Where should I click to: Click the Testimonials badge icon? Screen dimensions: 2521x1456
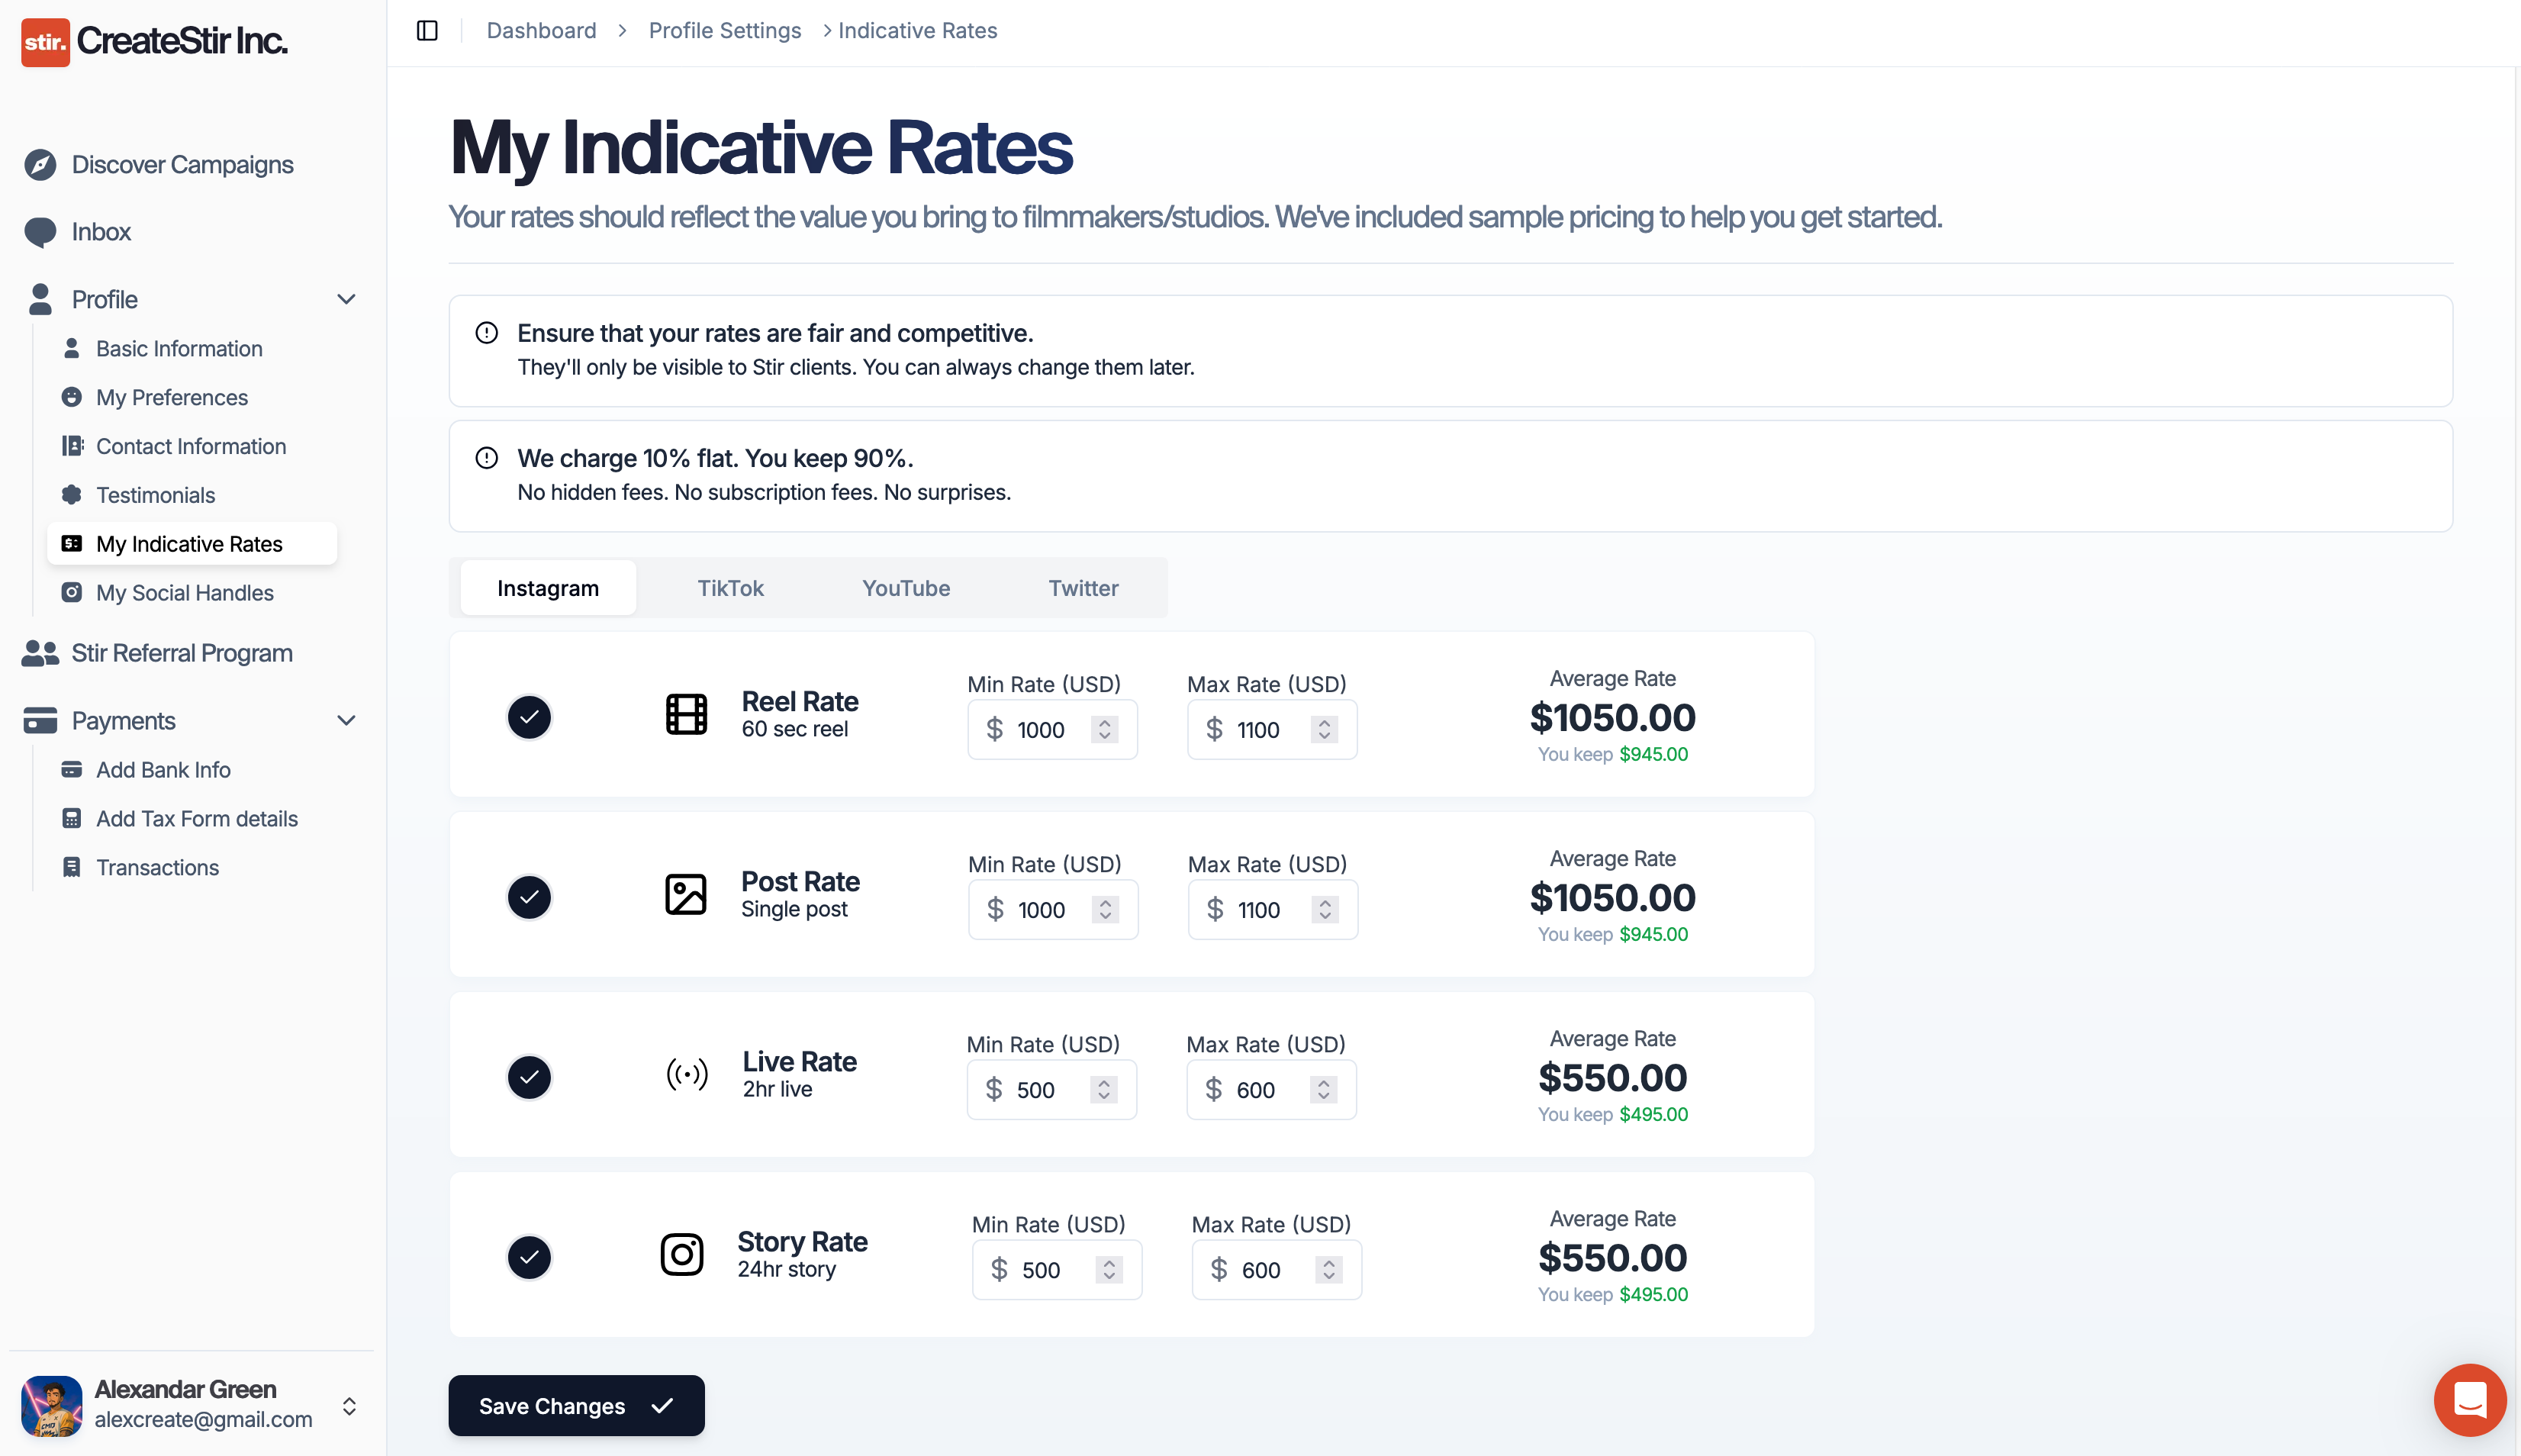72,495
